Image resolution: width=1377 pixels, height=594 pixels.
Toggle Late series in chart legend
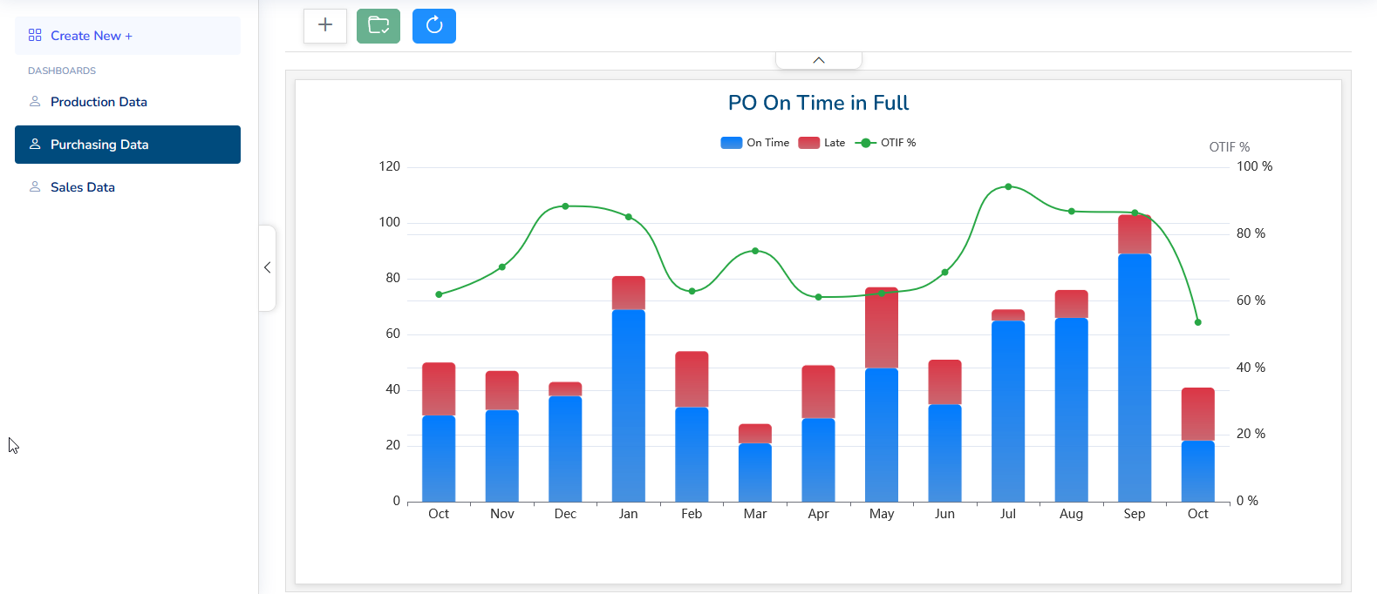click(821, 143)
